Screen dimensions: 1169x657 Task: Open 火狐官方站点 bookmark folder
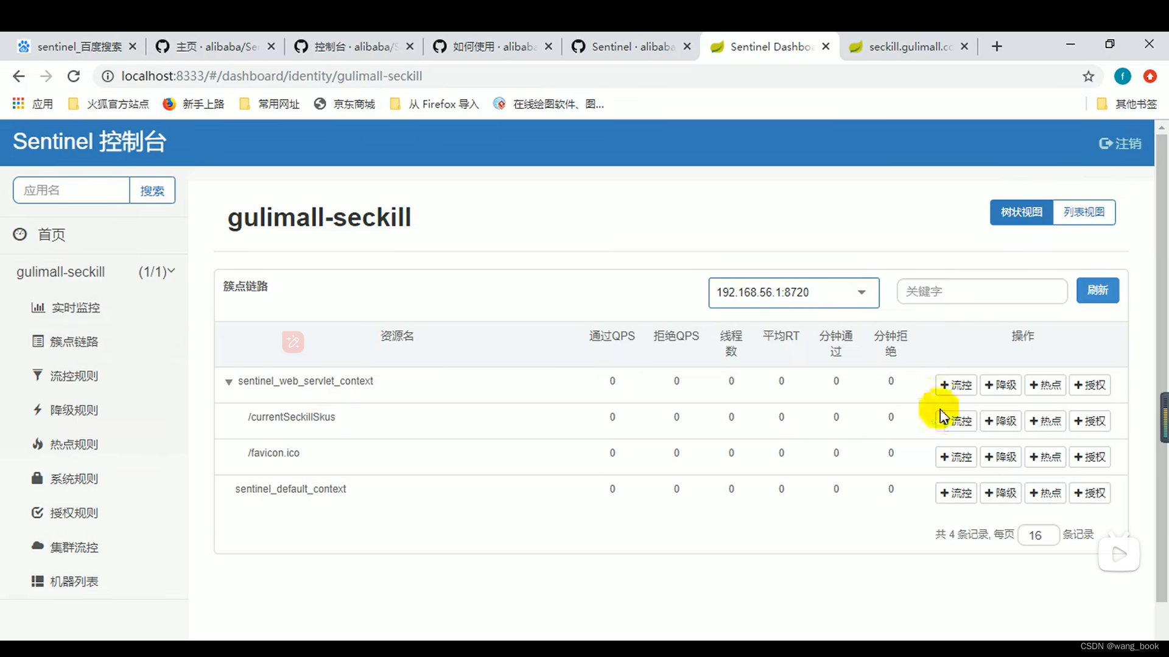[x=108, y=104]
